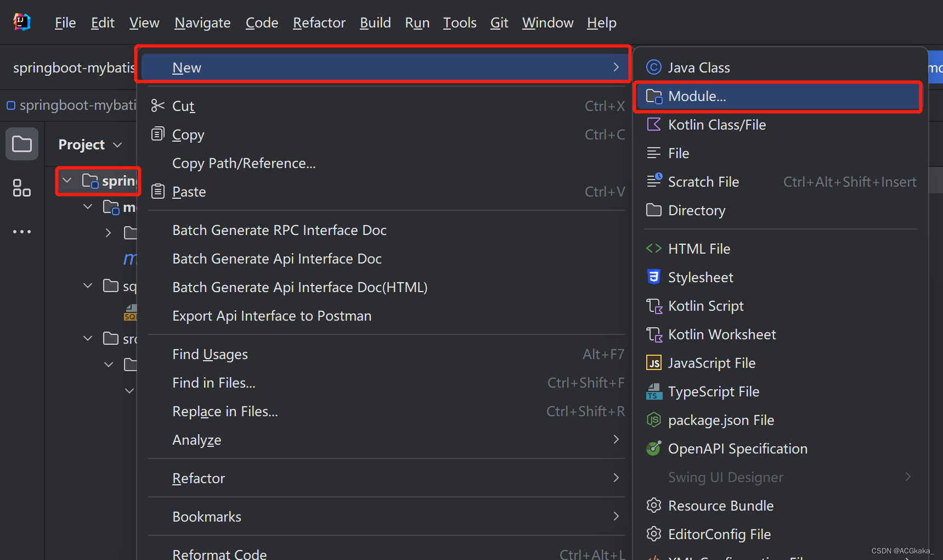Expand the Bookmarks submenu arrow
Image resolution: width=943 pixels, height=560 pixels.
[616, 516]
